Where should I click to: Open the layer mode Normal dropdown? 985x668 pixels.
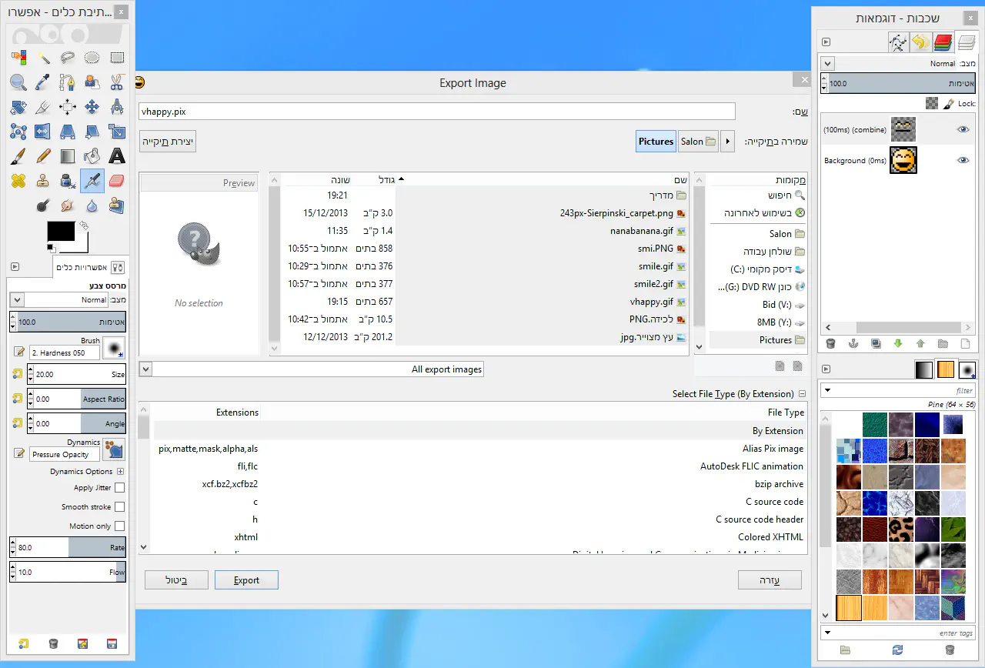(x=827, y=64)
